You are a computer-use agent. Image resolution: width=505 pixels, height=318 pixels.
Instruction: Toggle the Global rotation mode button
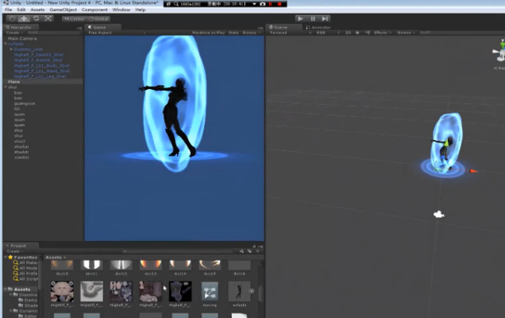[100, 18]
